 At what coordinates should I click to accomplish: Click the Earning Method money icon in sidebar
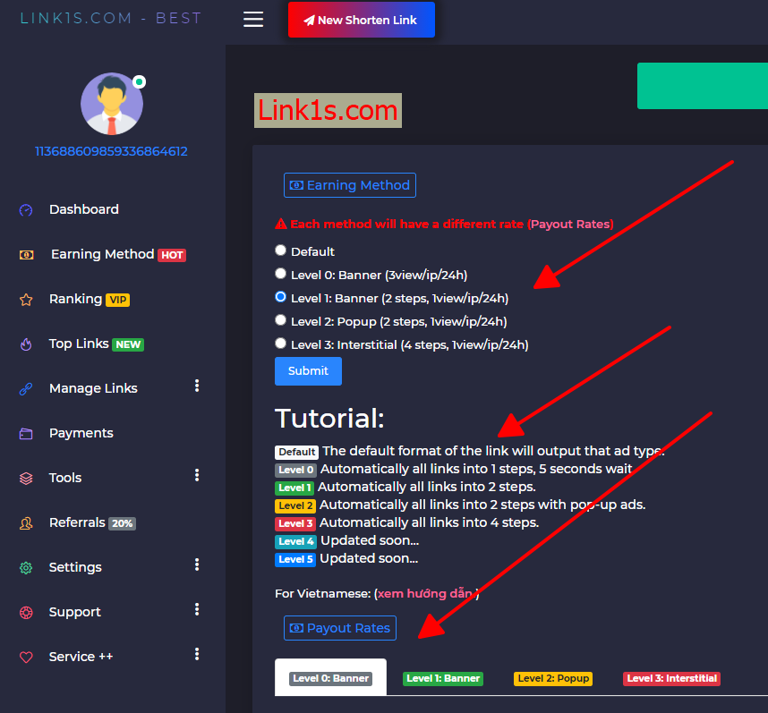click(27, 255)
